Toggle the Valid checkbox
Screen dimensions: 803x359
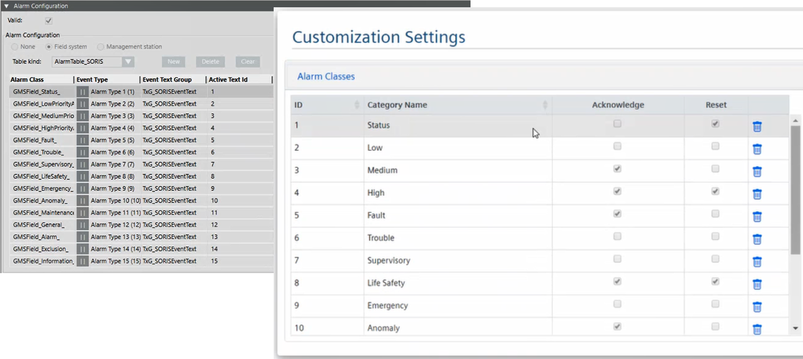pos(49,21)
